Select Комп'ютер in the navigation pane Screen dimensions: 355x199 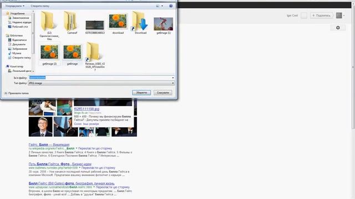[14, 66]
